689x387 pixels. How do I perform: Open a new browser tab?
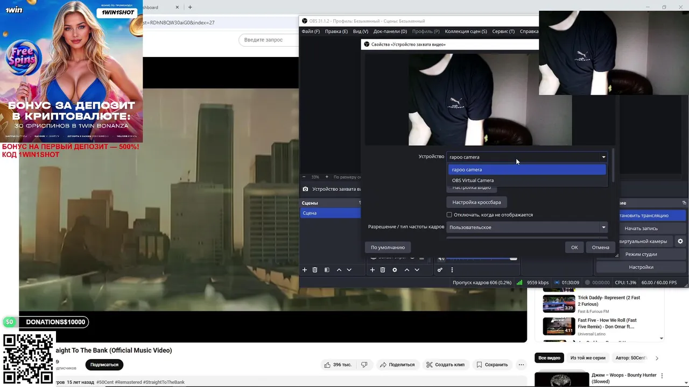190,7
